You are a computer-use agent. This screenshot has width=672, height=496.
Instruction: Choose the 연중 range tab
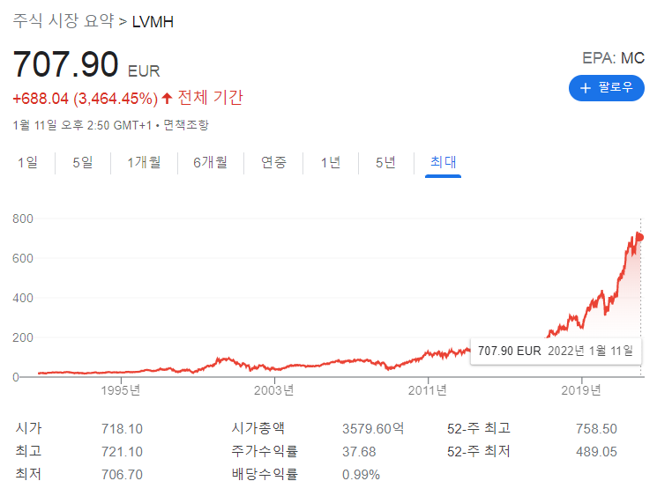coord(273,163)
